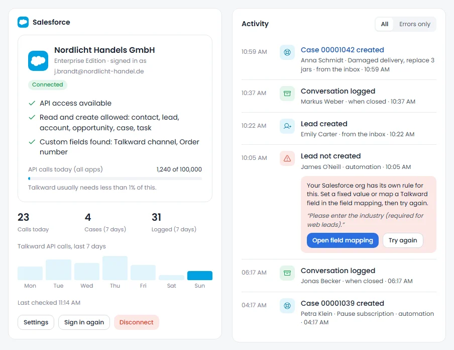Click the Salesforce cloud icon in header
The image size is (454, 350).
click(x=23, y=22)
